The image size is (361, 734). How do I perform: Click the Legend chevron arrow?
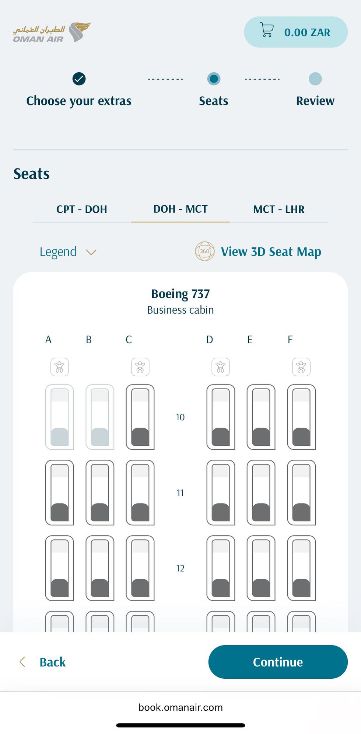click(x=91, y=252)
